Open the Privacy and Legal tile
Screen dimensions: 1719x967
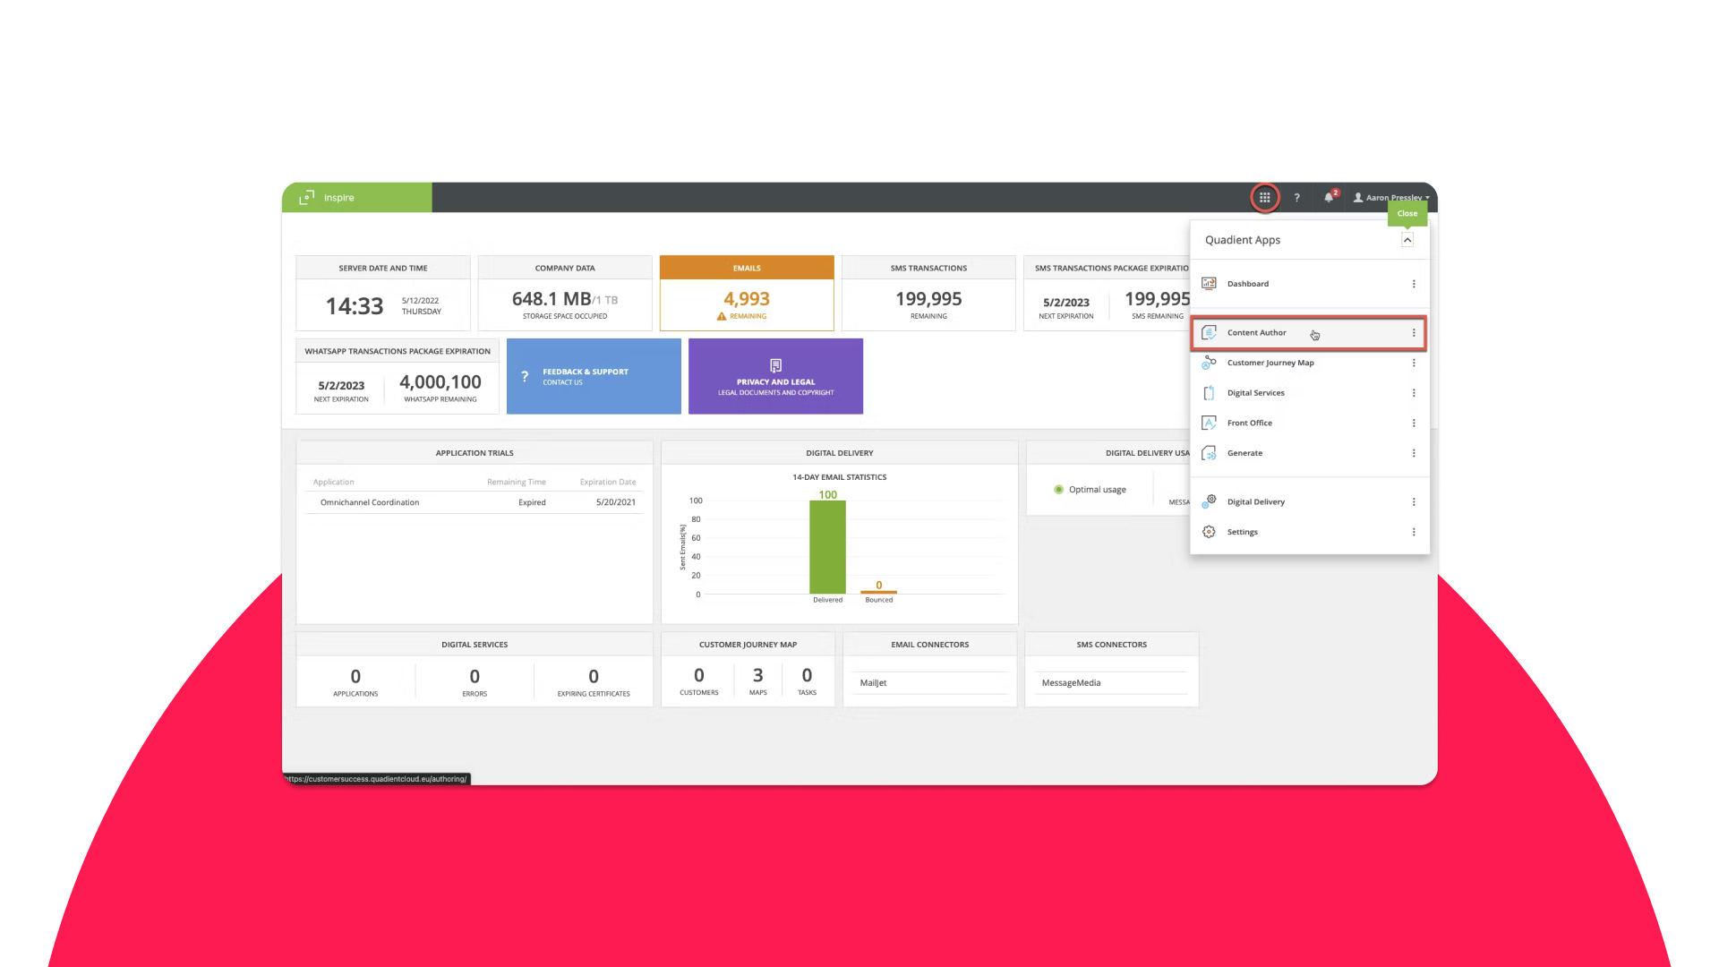(775, 376)
